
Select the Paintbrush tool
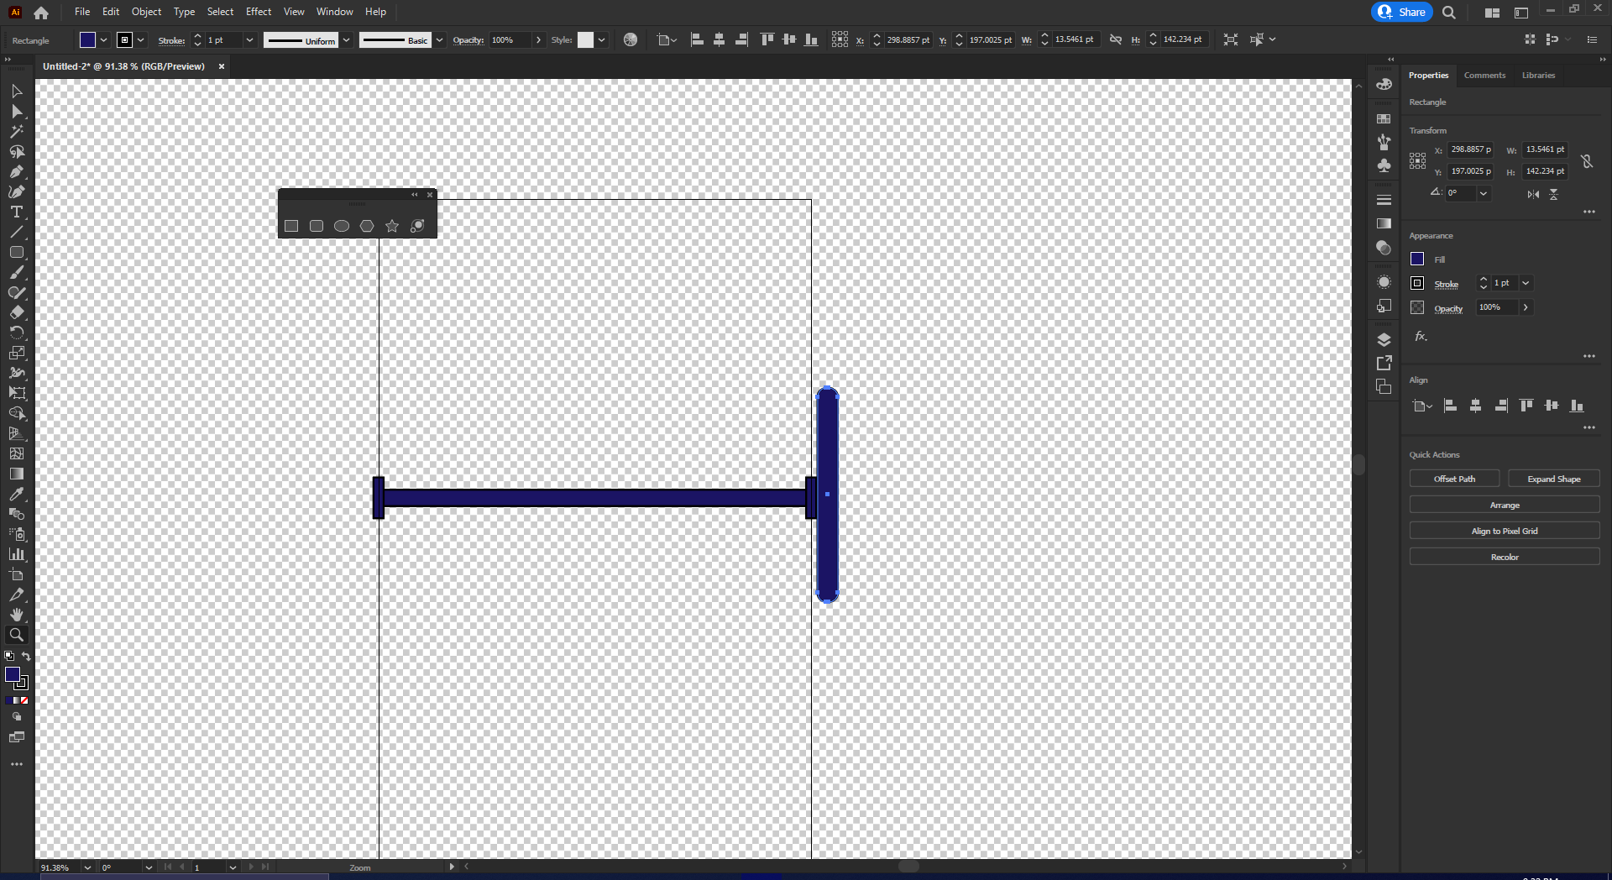pyautogui.click(x=16, y=272)
